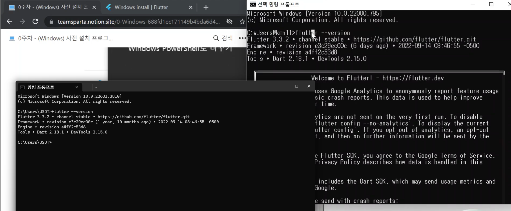The width and height of the screenshot is (511, 211).
Task: Click 'Version 10.0.22000.795' line in back terminal
Action: (x=314, y=13)
